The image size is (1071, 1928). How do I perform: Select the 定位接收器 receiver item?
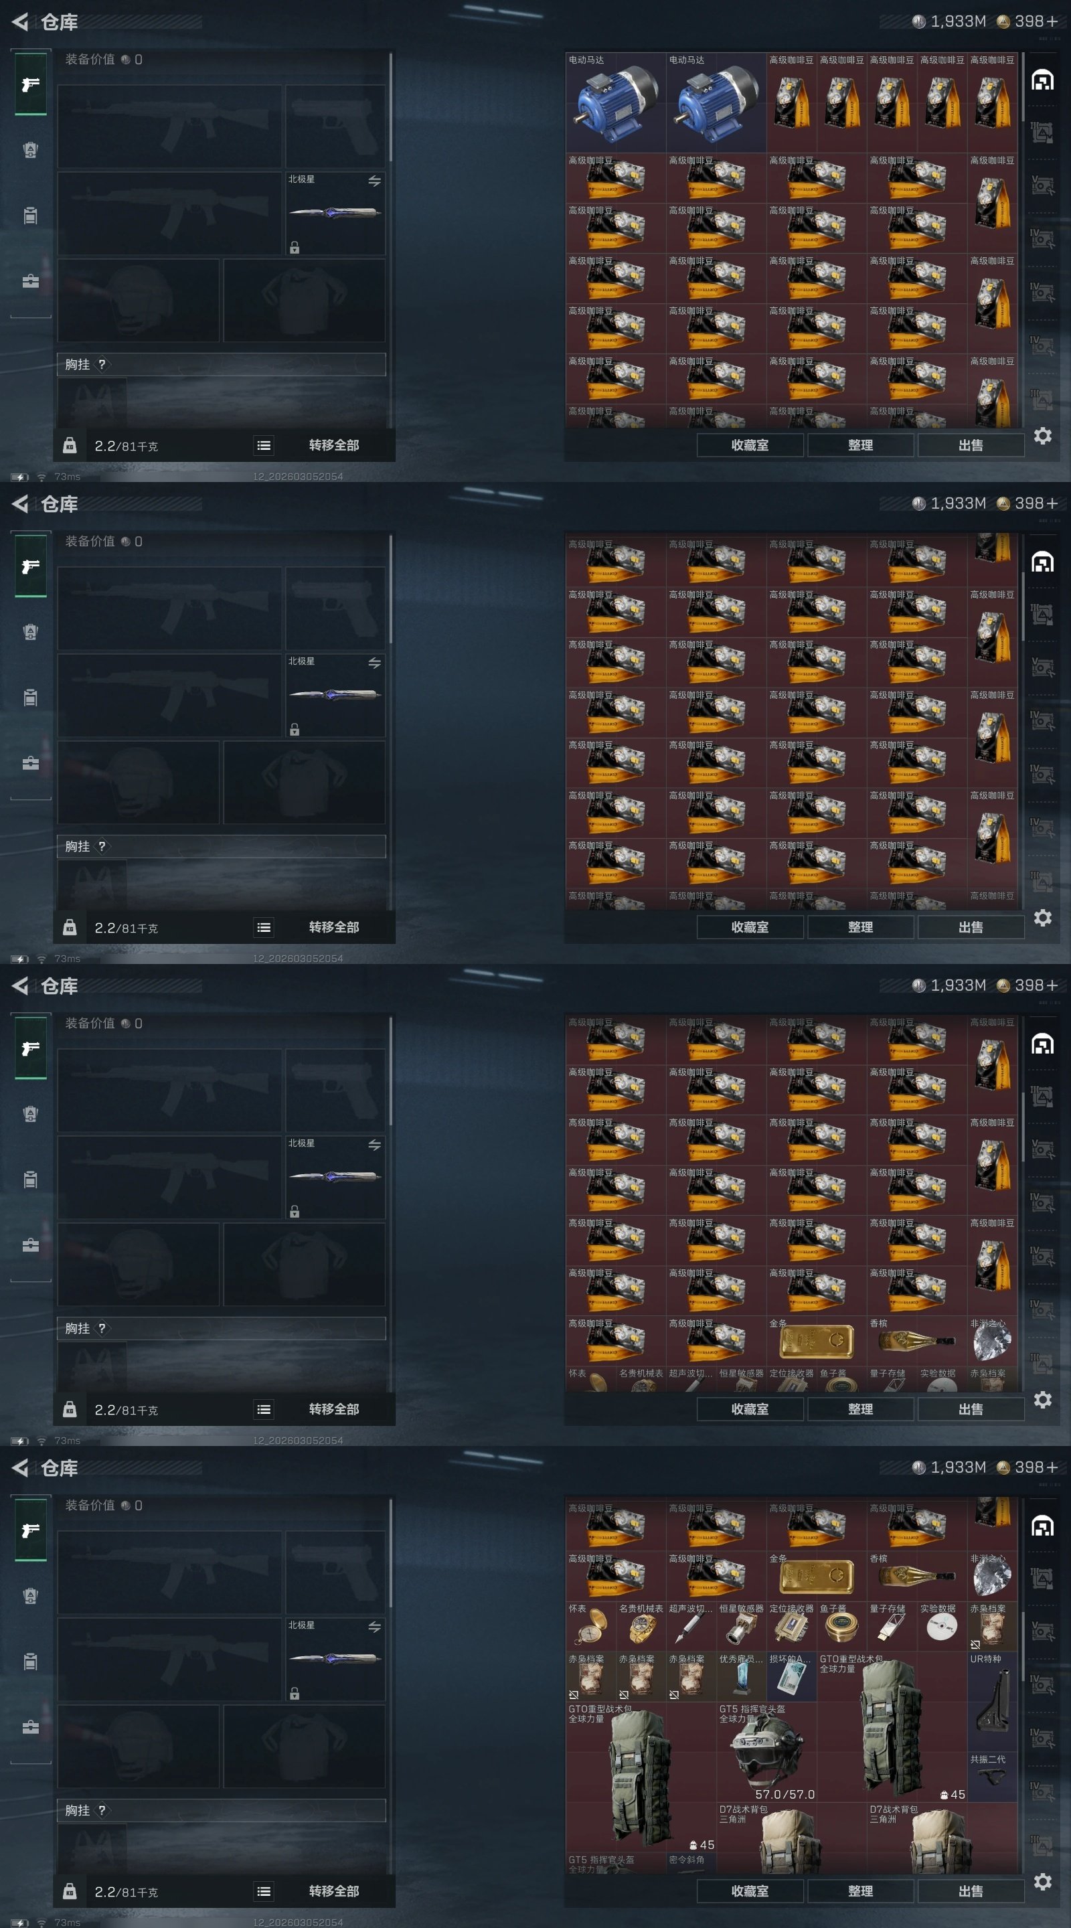pyautogui.click(x=791, y=1626)
